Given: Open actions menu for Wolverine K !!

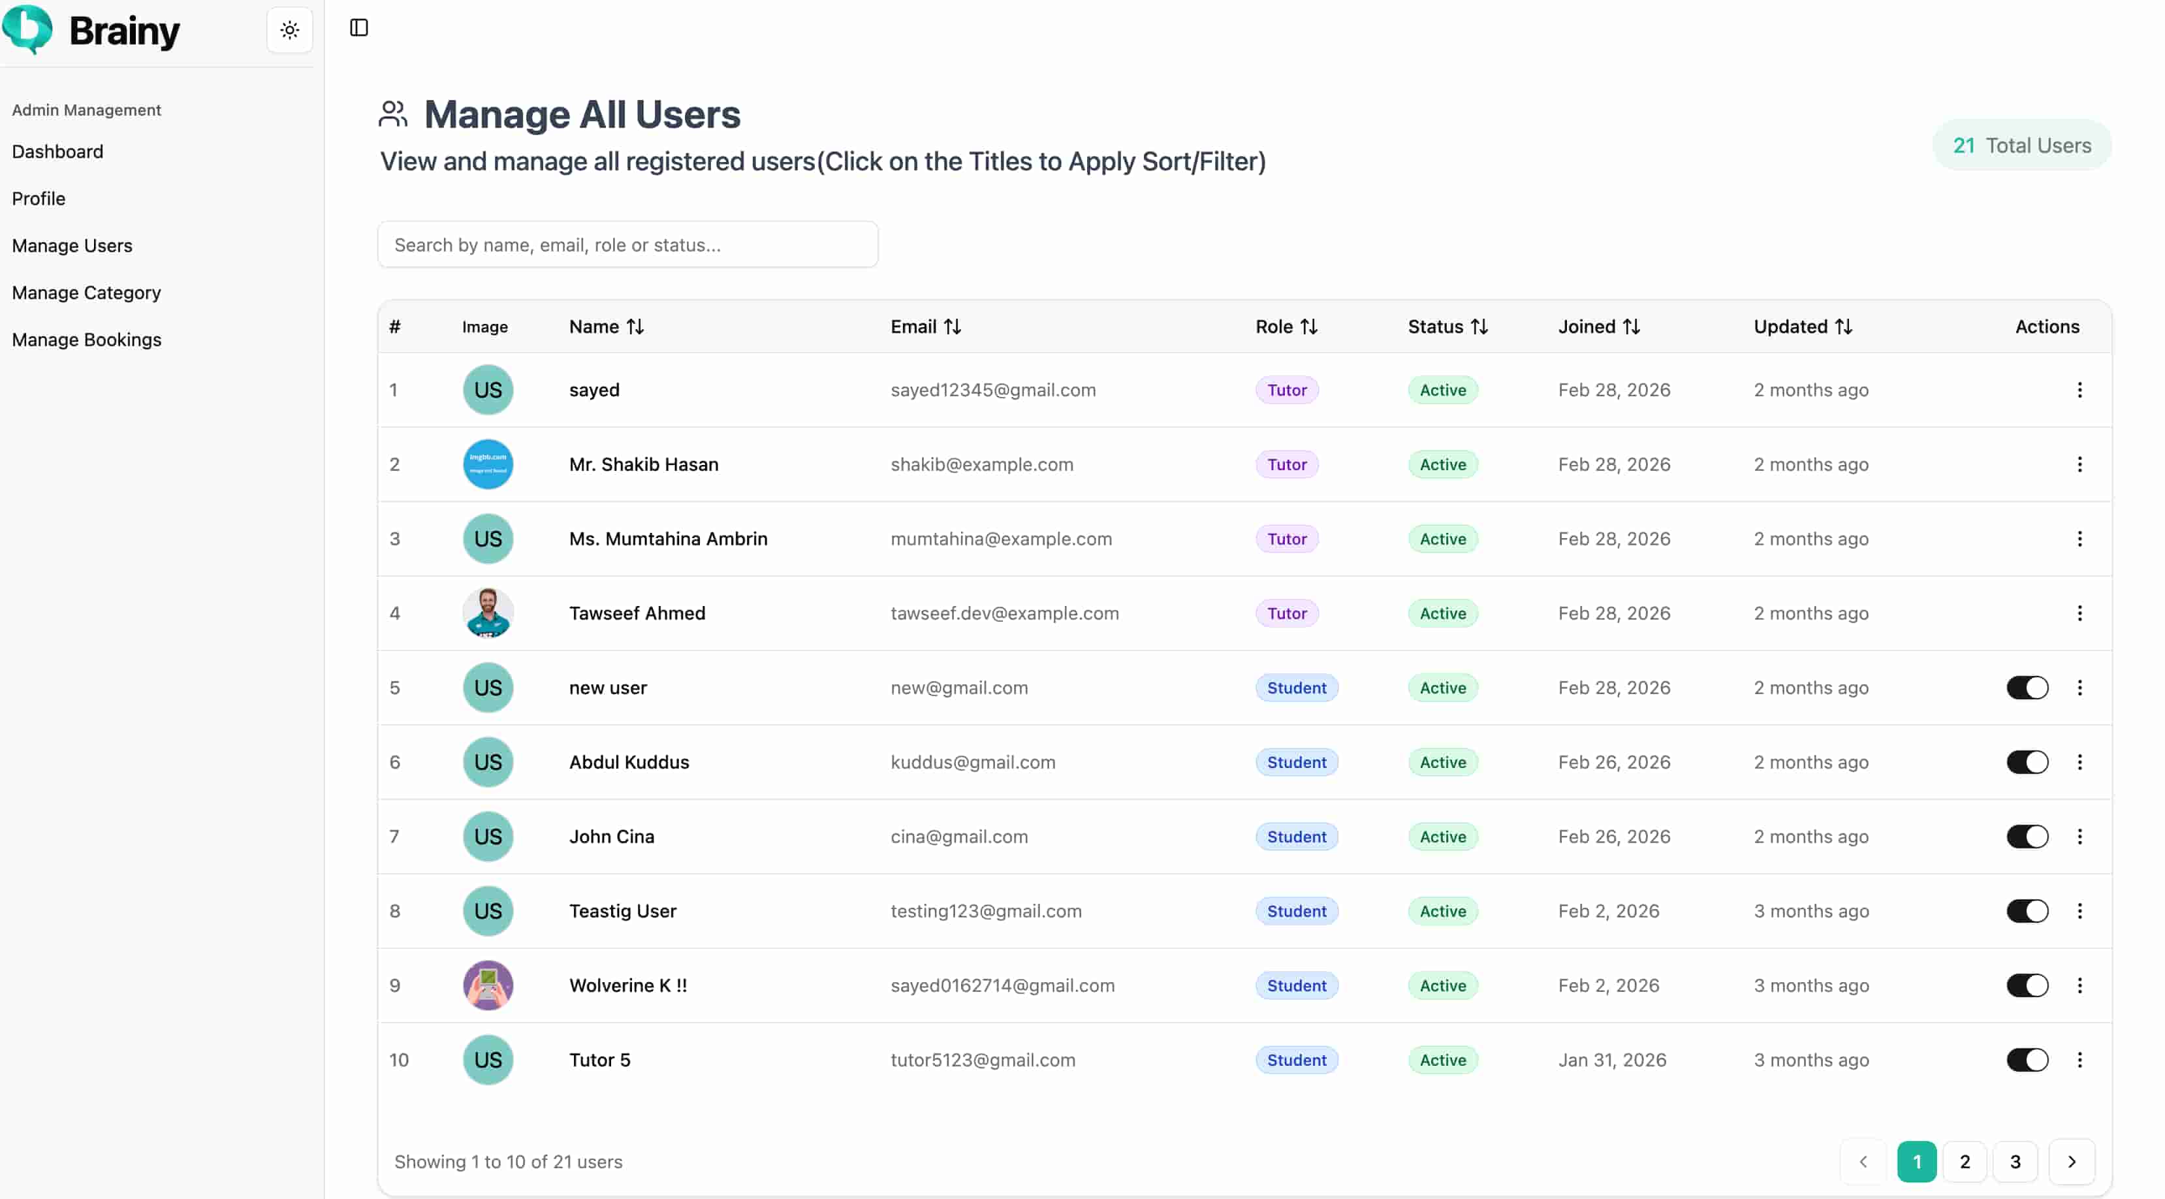Looking at the screenshot, I should 2079,985.
